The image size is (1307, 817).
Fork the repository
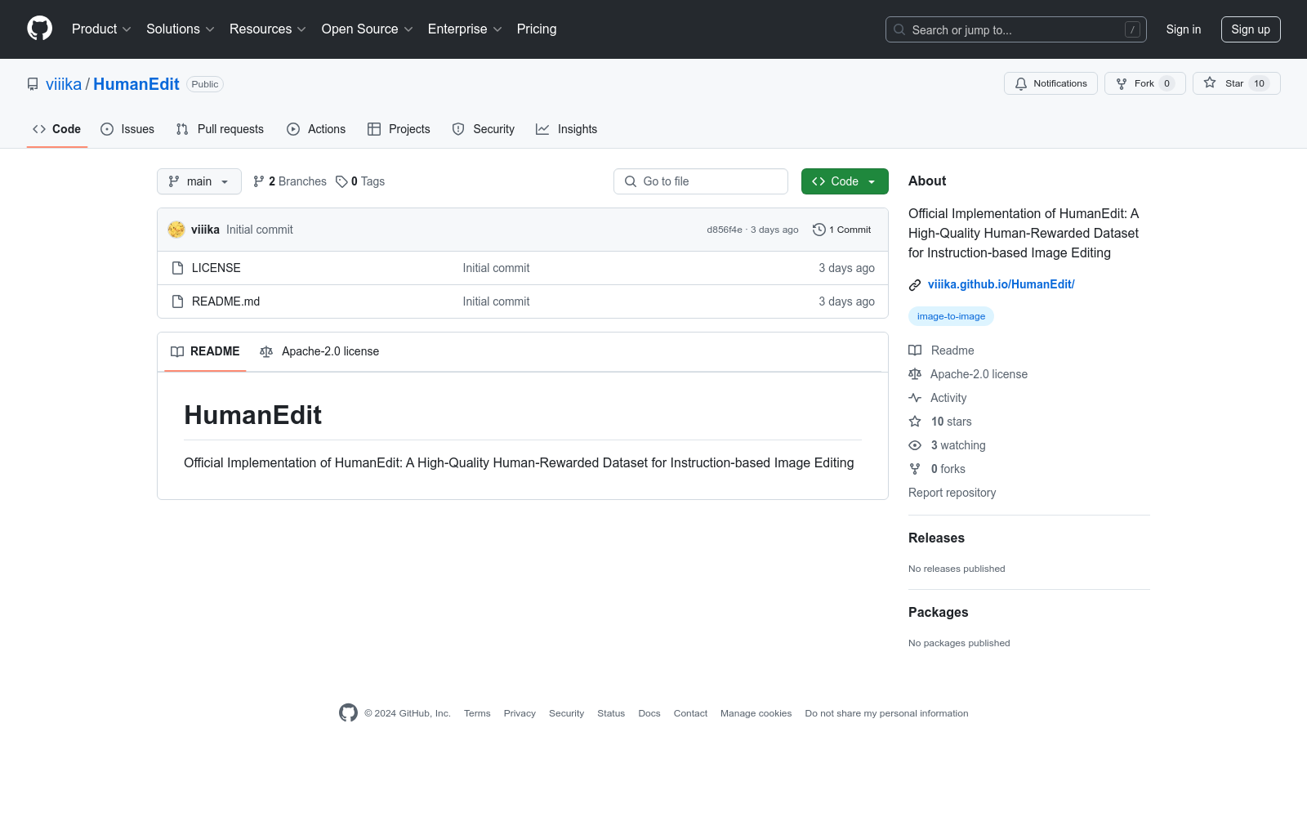click(1144, 83)
